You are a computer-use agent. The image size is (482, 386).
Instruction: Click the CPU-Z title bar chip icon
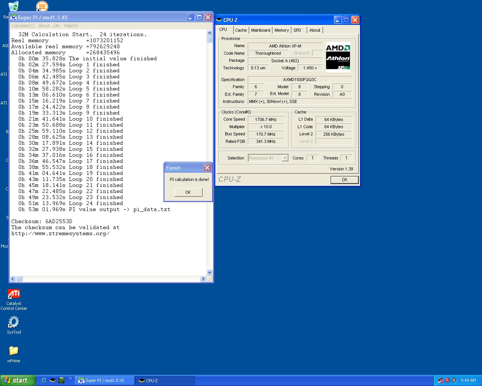pyautogui.click(x=219, y=20)
